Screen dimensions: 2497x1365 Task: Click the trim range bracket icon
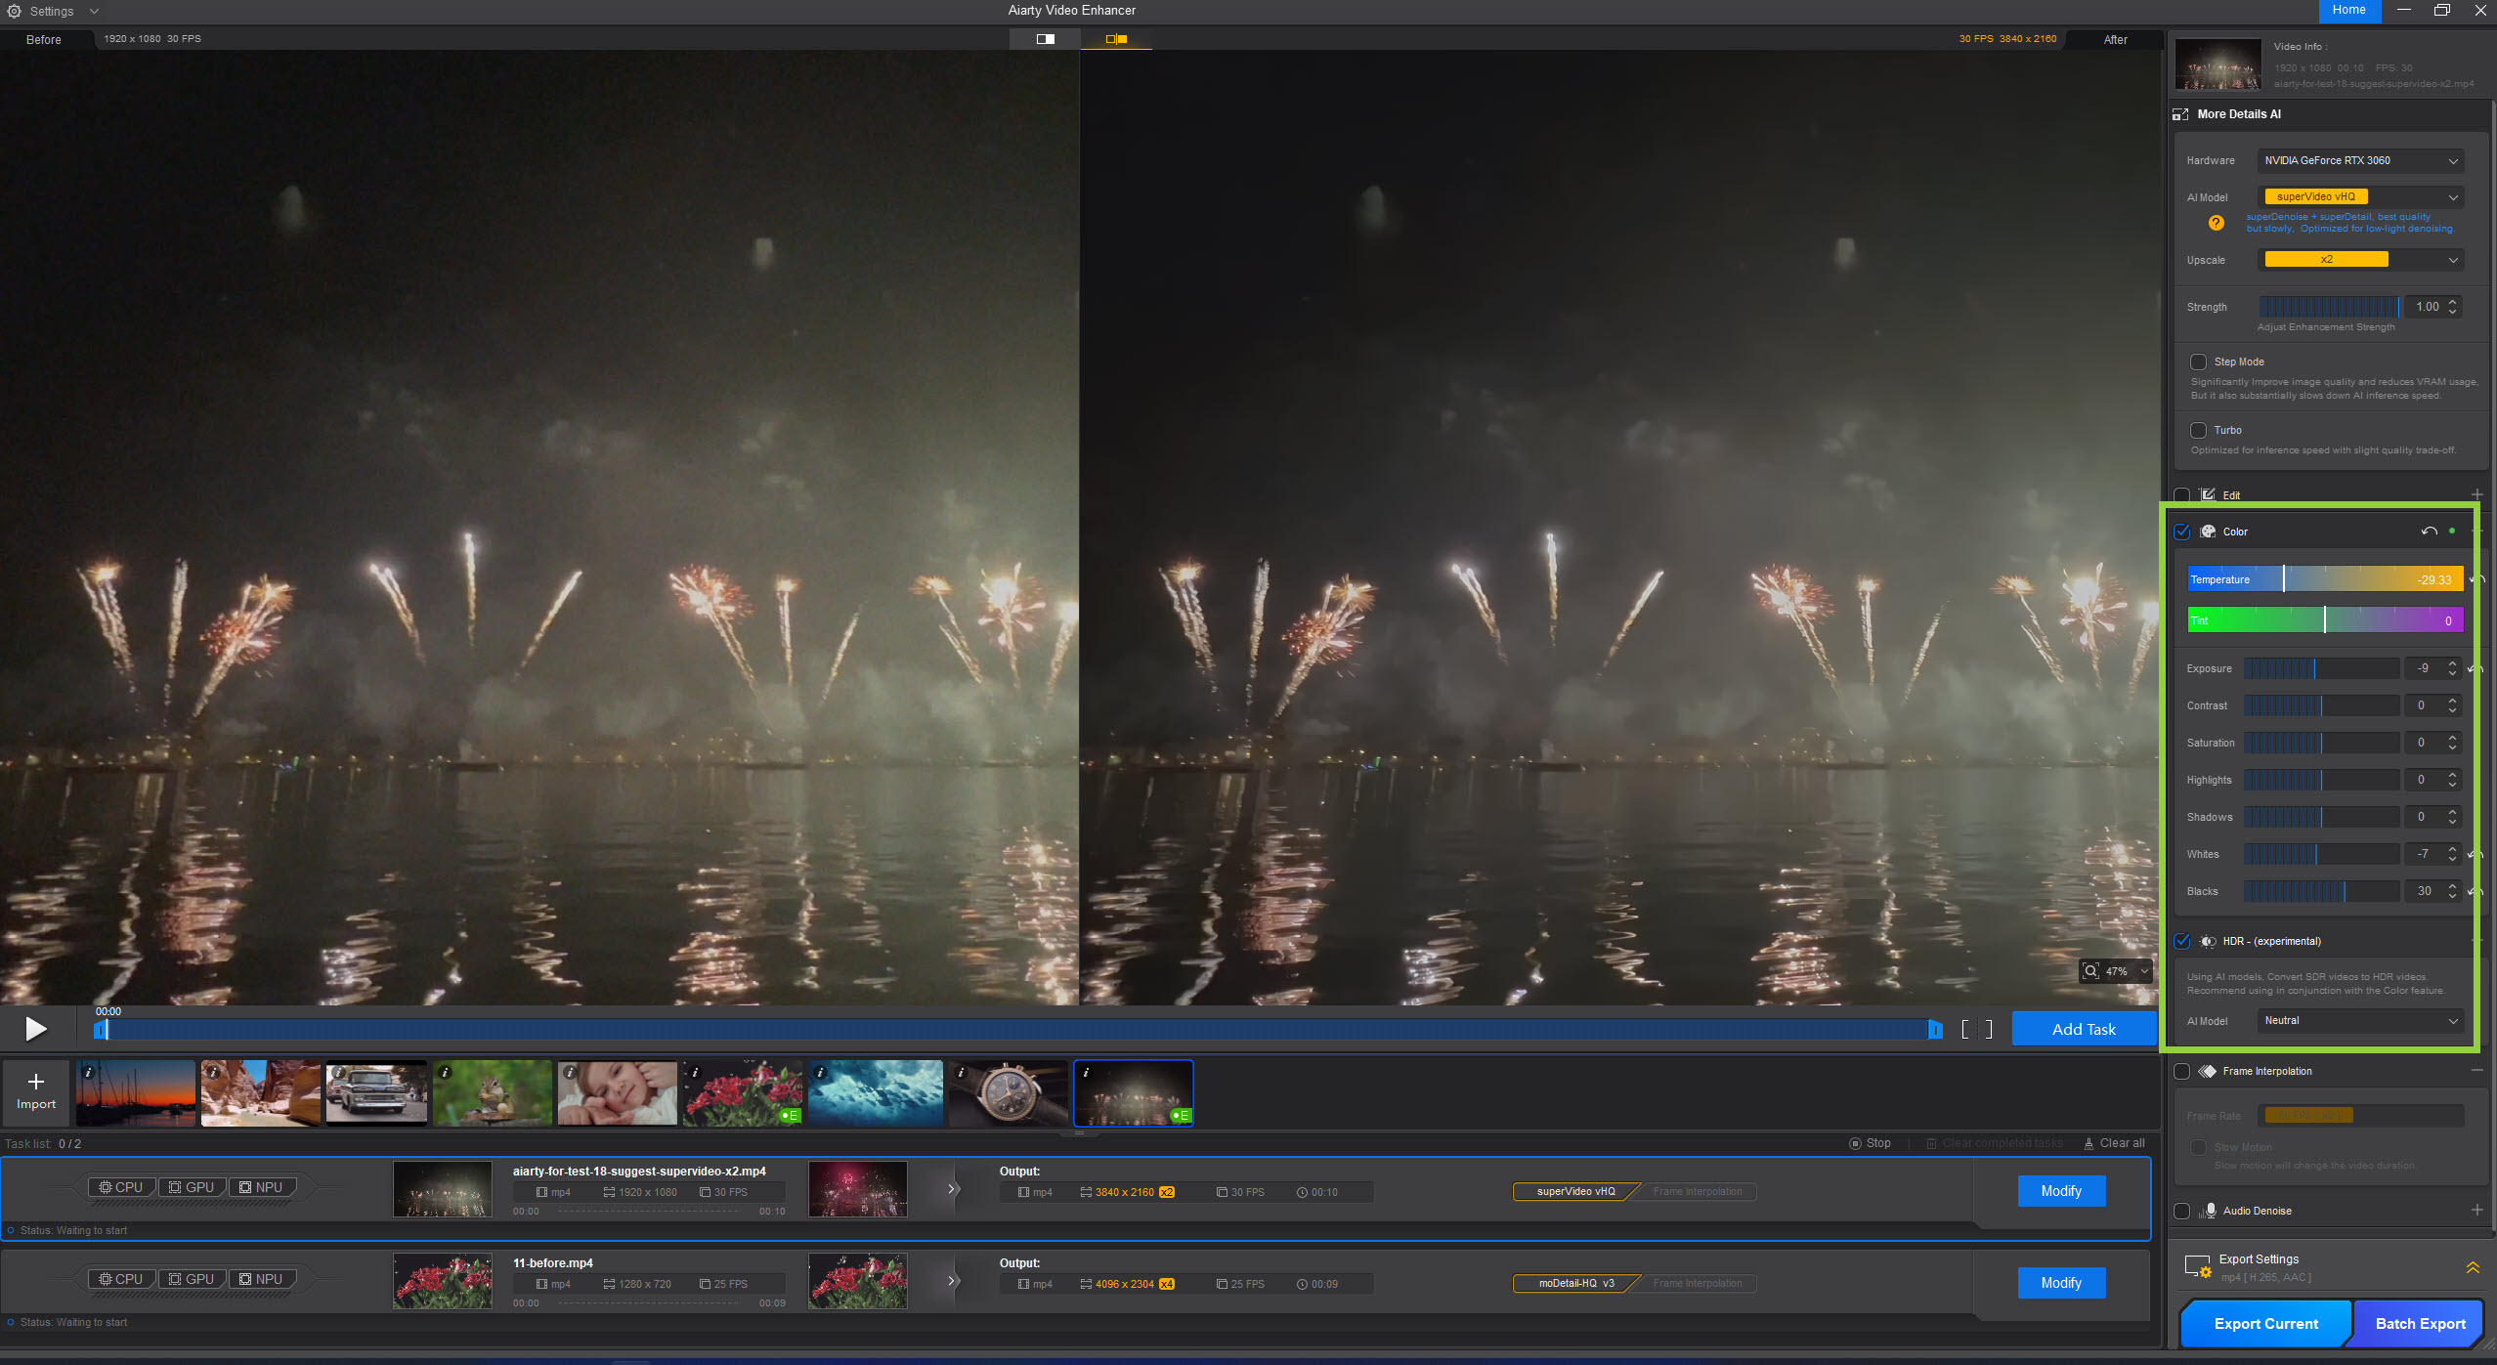tap(1976, 1029)
